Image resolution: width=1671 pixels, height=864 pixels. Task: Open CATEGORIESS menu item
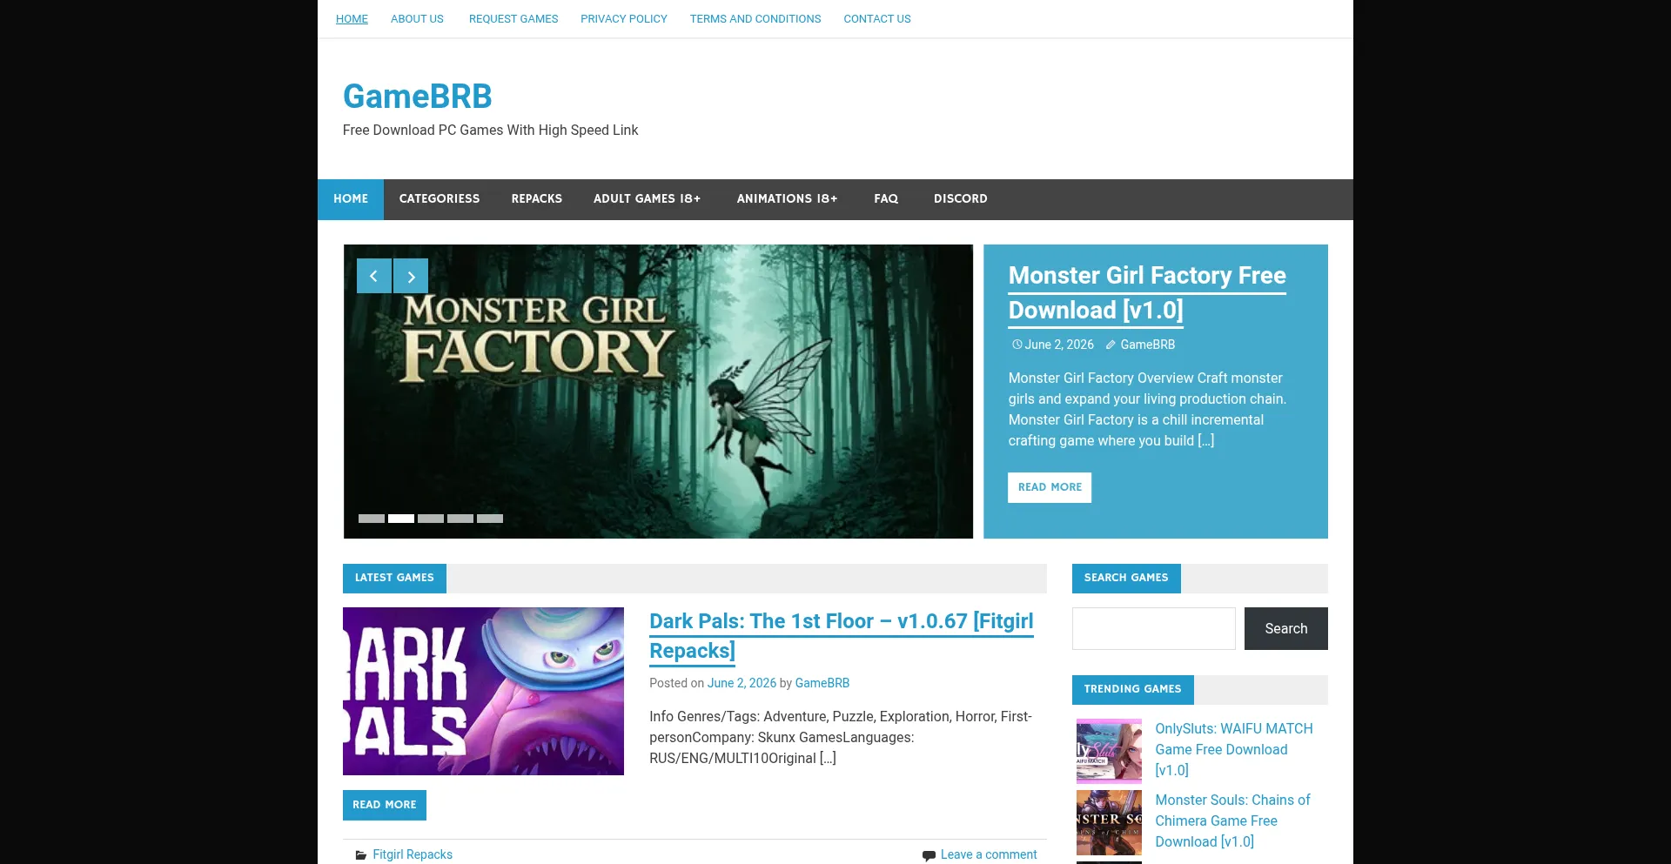tap(440, 199)
